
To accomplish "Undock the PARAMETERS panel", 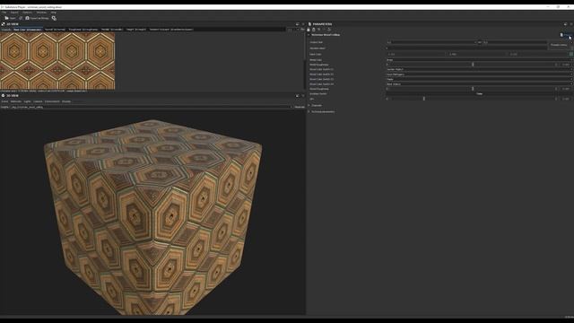I will click(565, 24).
